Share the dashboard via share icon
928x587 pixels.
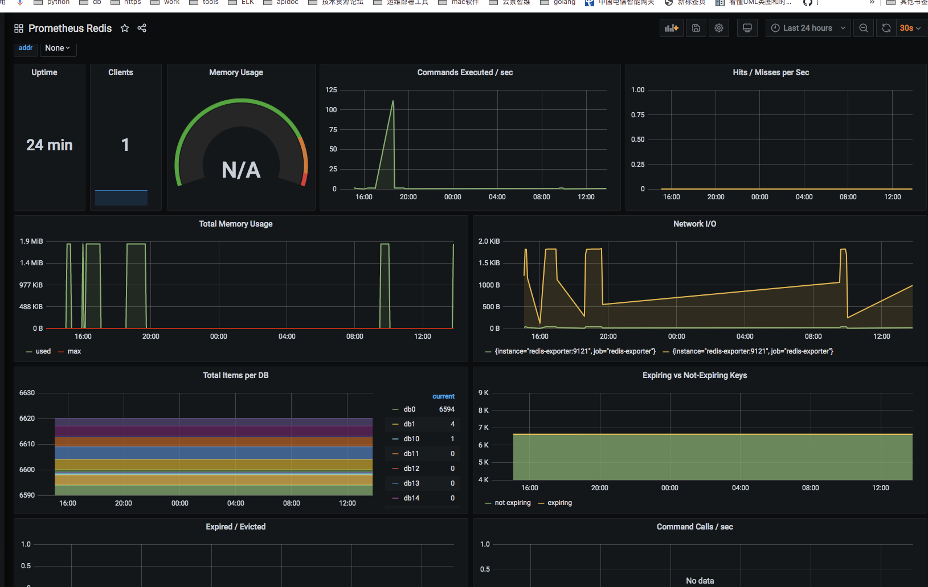point(142,28)
